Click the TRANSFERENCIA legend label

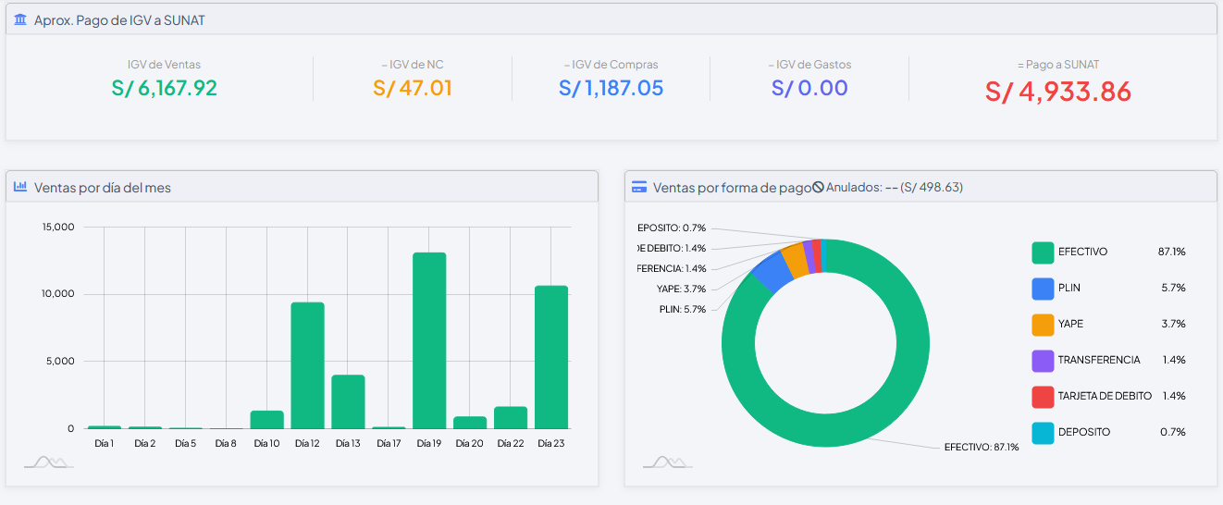tap(1099, 360)
